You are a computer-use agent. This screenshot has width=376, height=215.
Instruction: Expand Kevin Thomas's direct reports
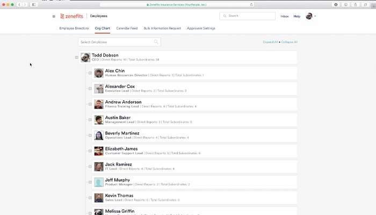(x=90, y=198)
